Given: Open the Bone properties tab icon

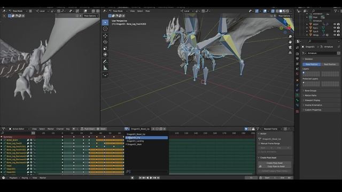Looking at the screenshot, I should point(297,100).
